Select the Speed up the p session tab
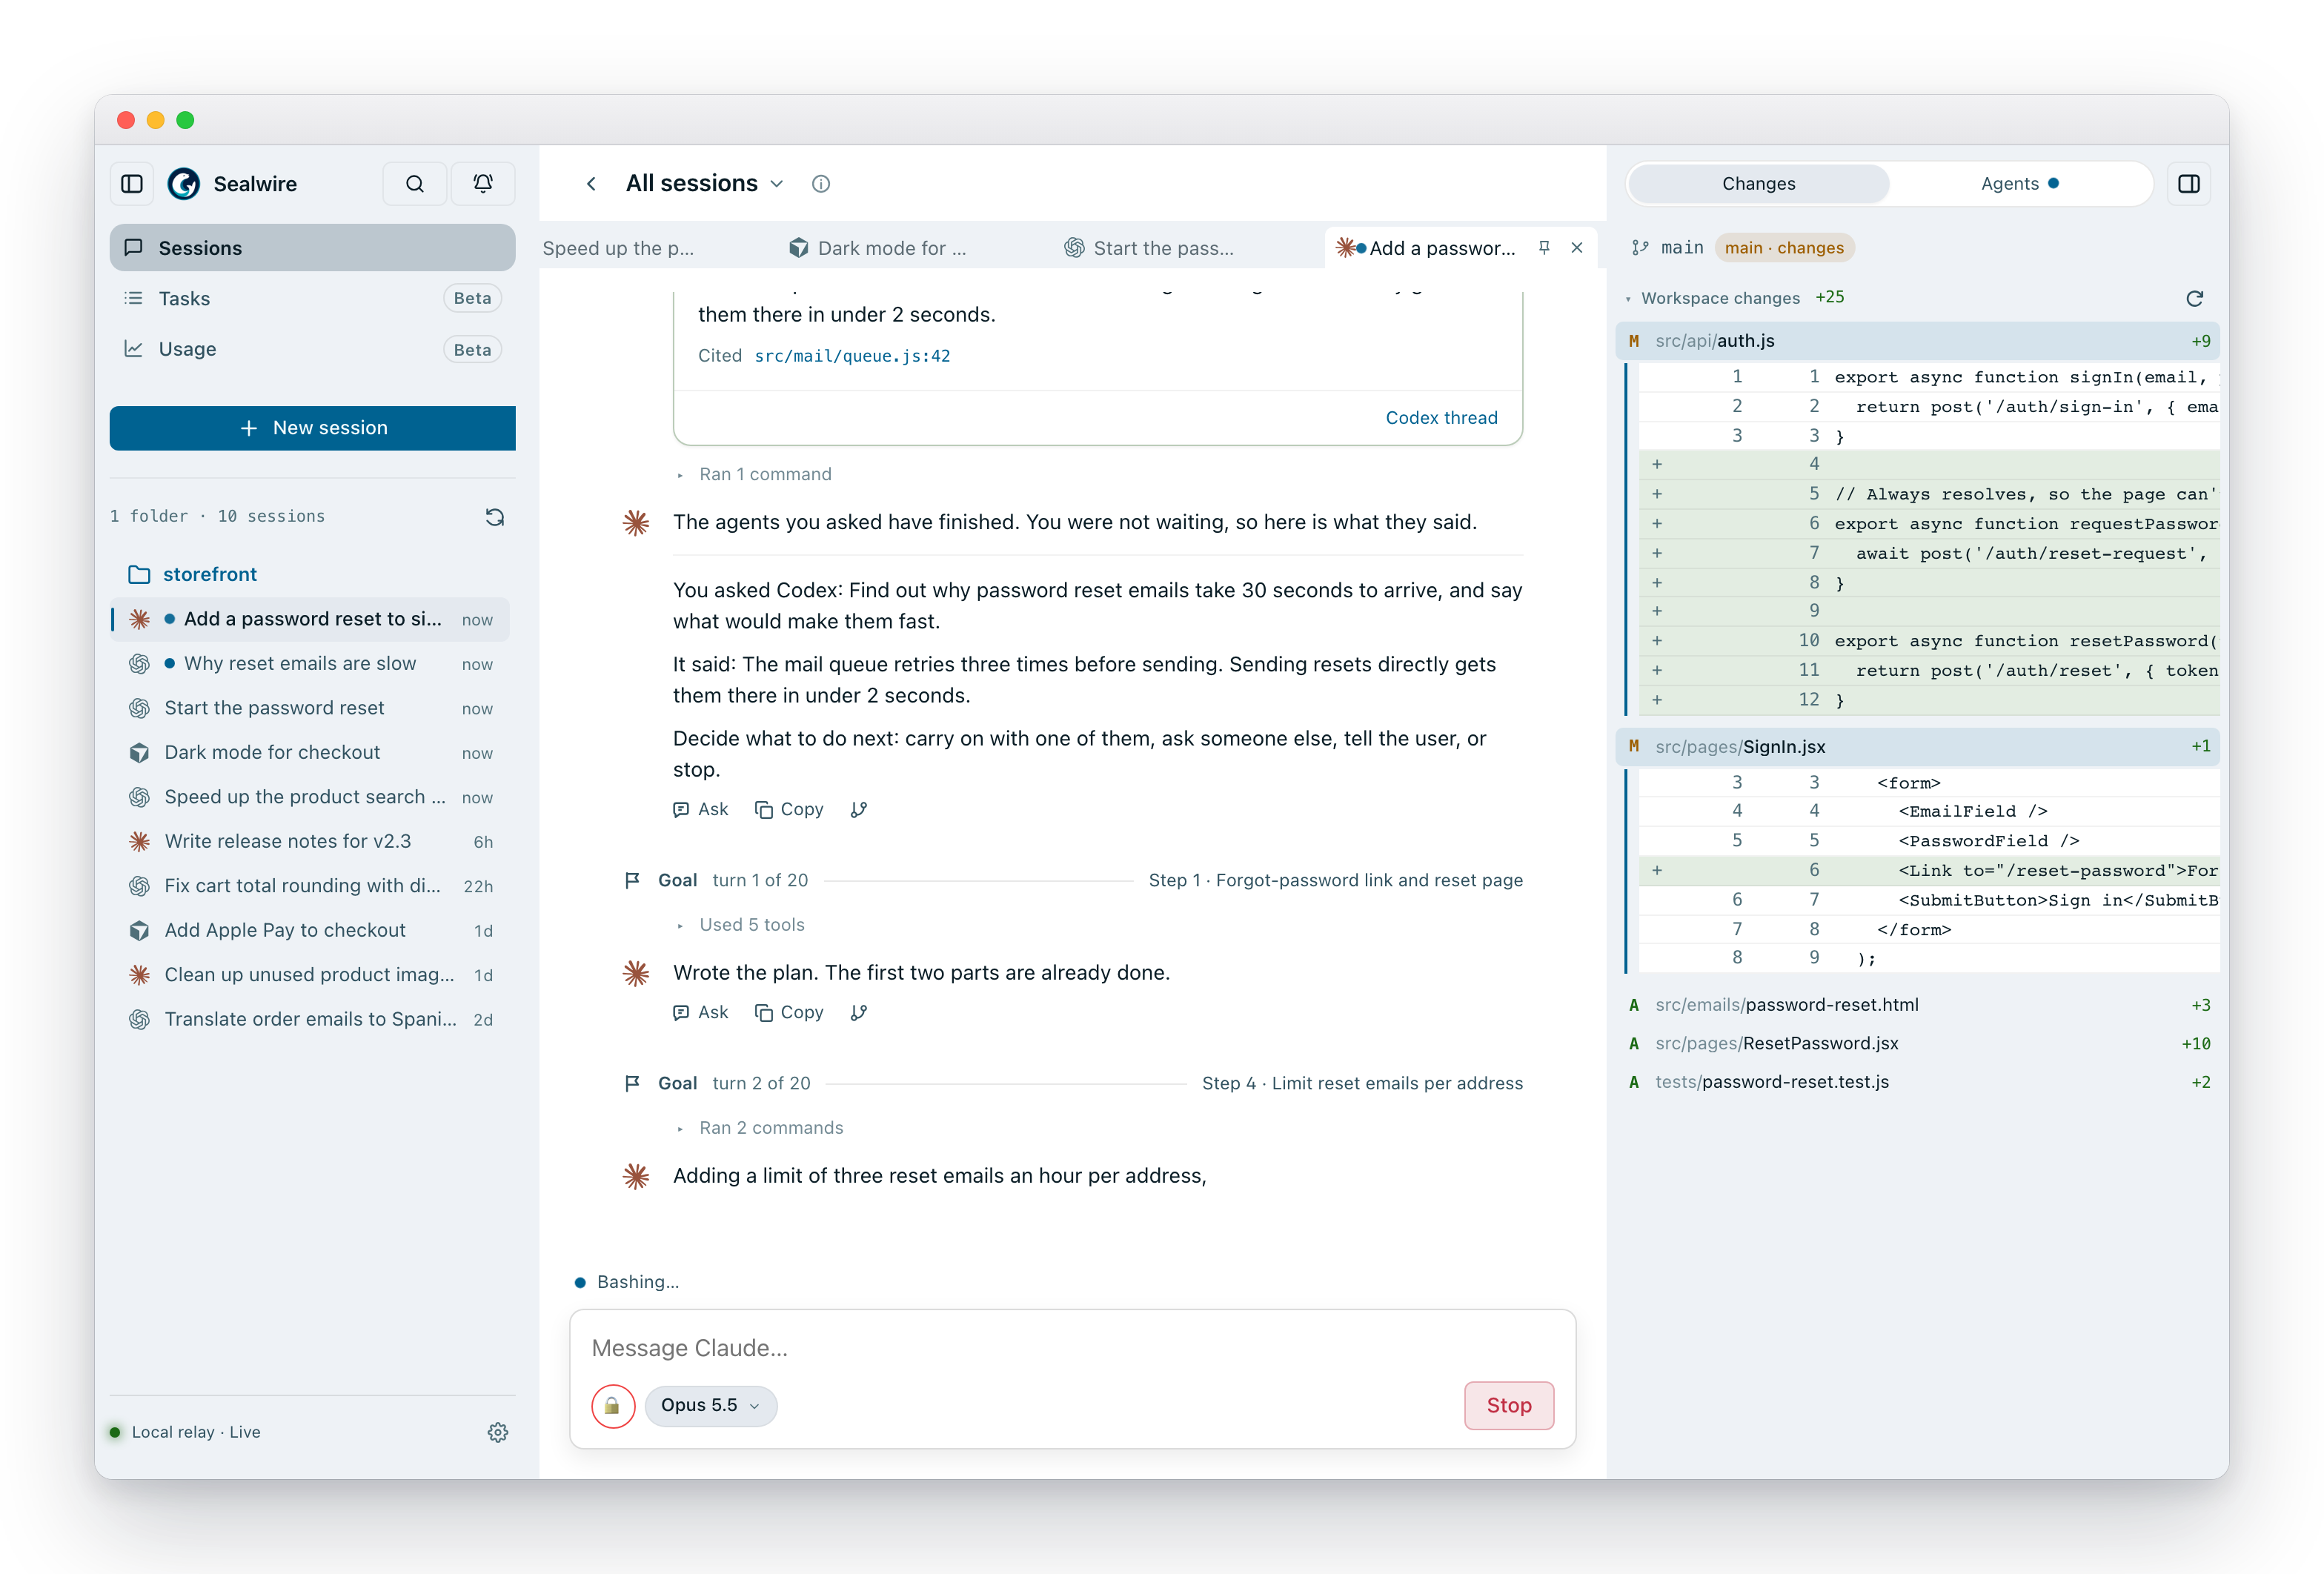2324x1574 pixels. (x=618, y=248)
